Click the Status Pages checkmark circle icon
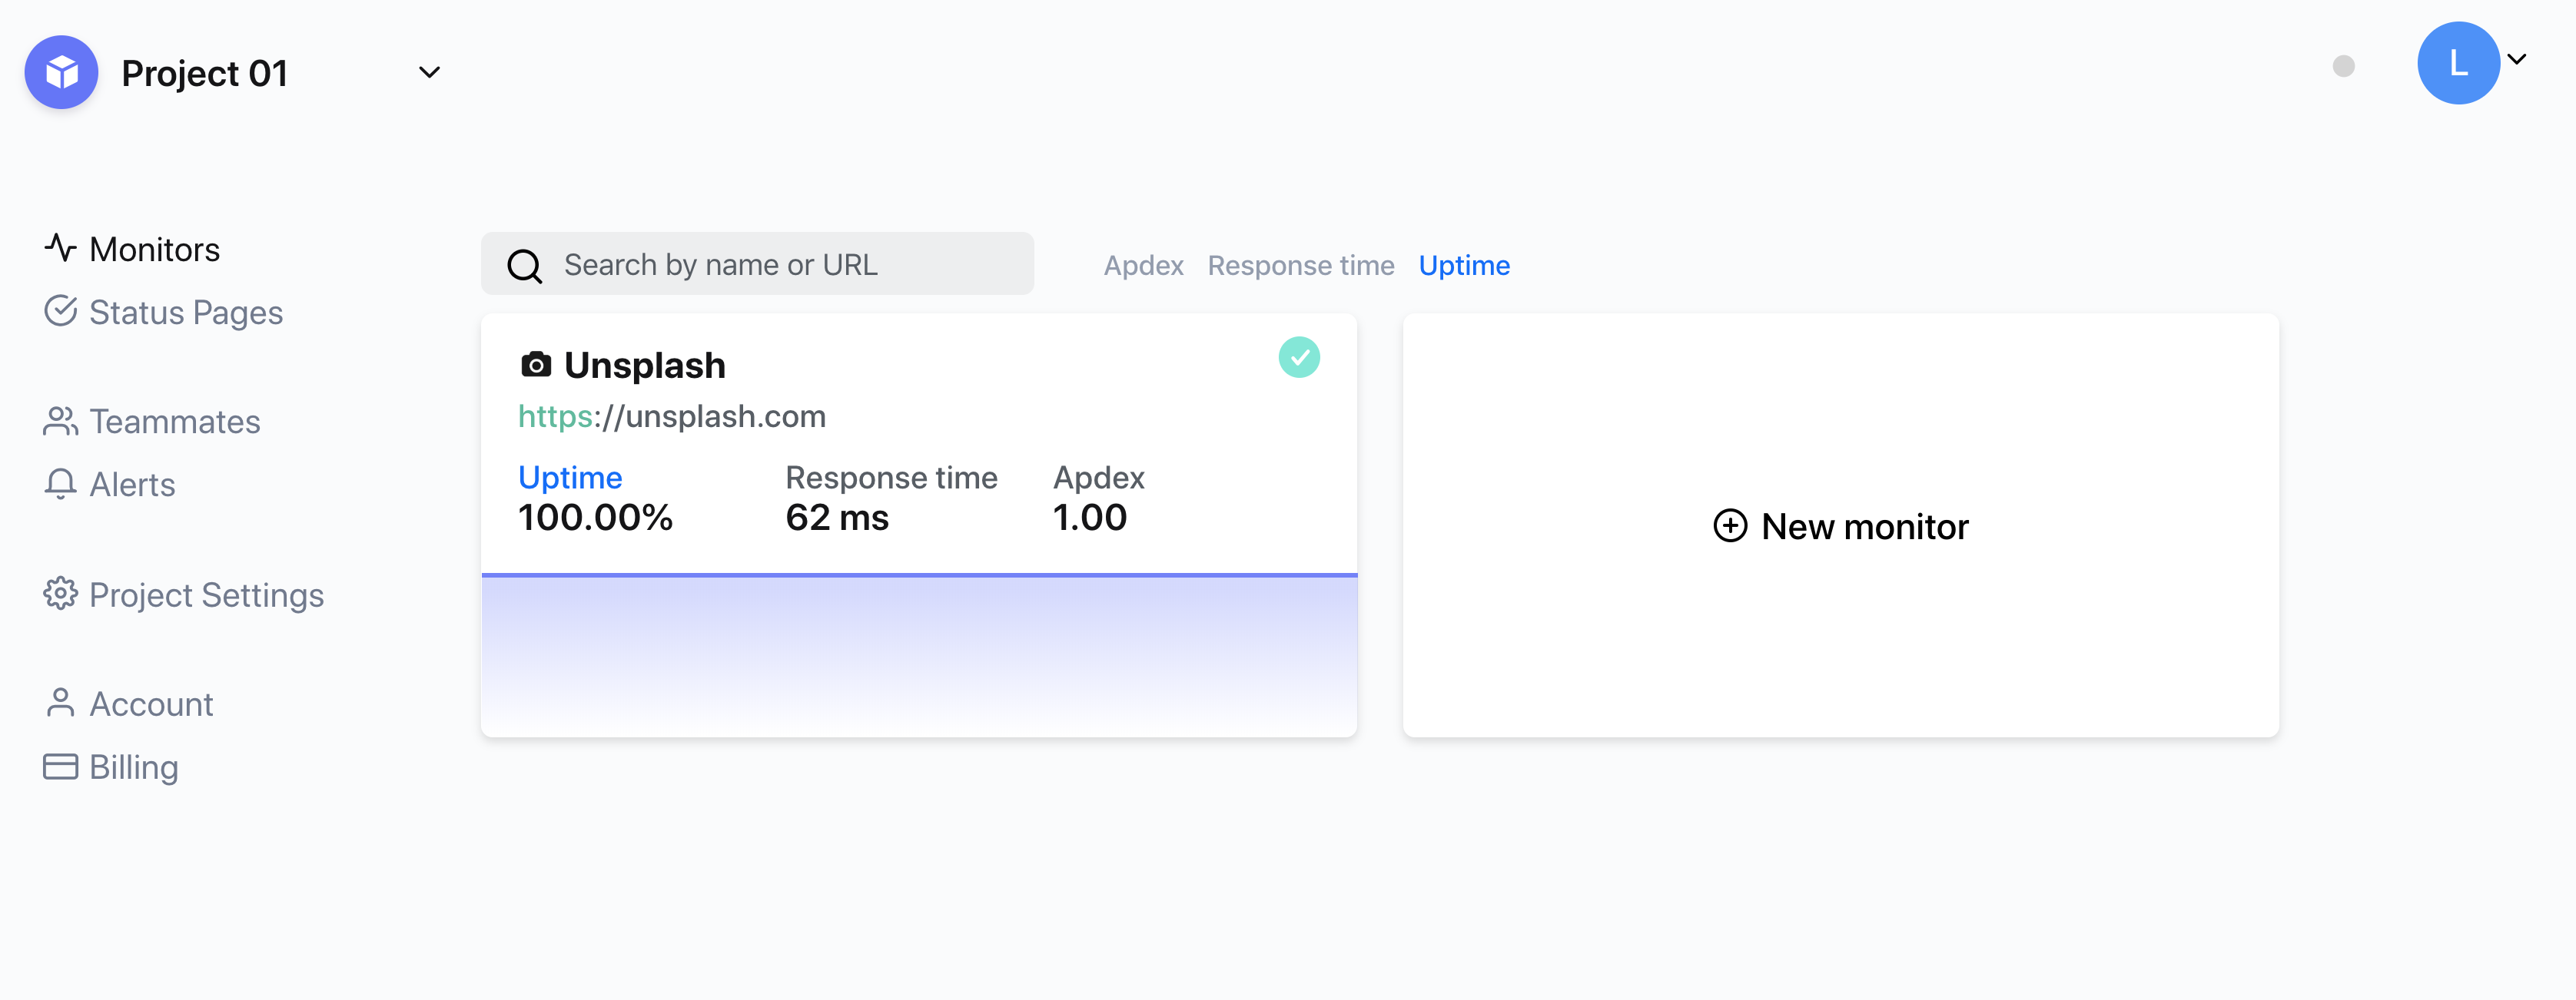 (x=60, y=311)
